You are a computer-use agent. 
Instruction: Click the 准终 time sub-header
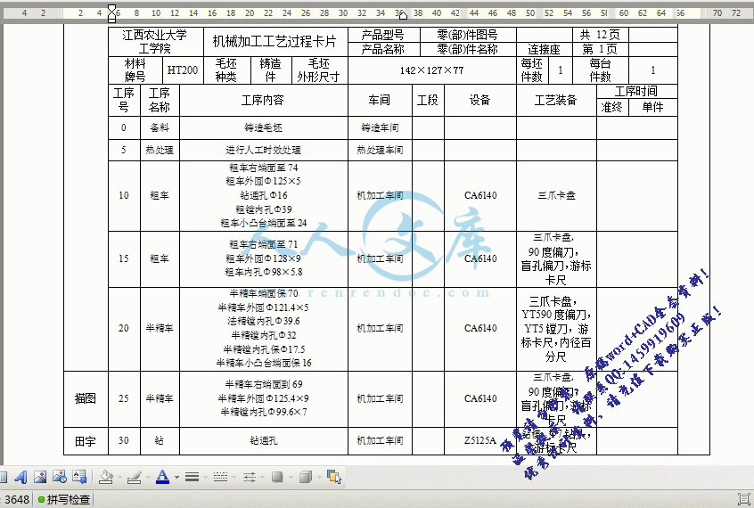(611, 107)
